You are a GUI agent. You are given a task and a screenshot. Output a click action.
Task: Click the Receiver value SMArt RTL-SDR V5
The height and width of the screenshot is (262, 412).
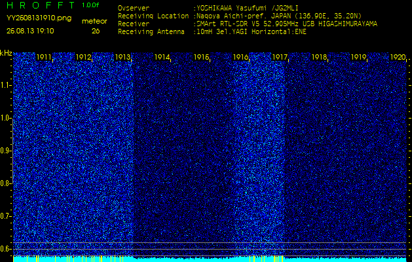click(x=227, y=24)
